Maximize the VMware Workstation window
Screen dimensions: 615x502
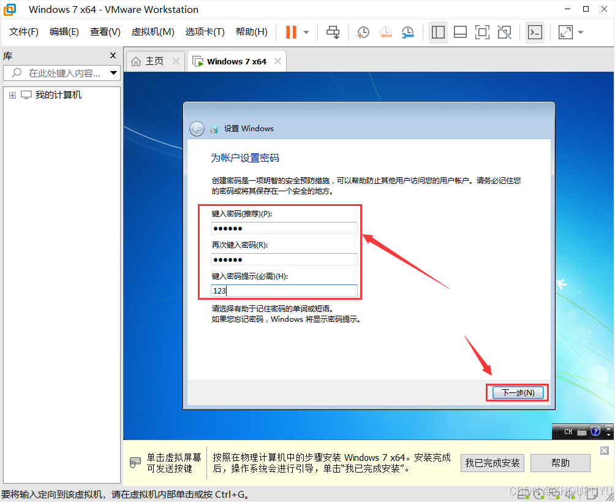pos(586,9)
